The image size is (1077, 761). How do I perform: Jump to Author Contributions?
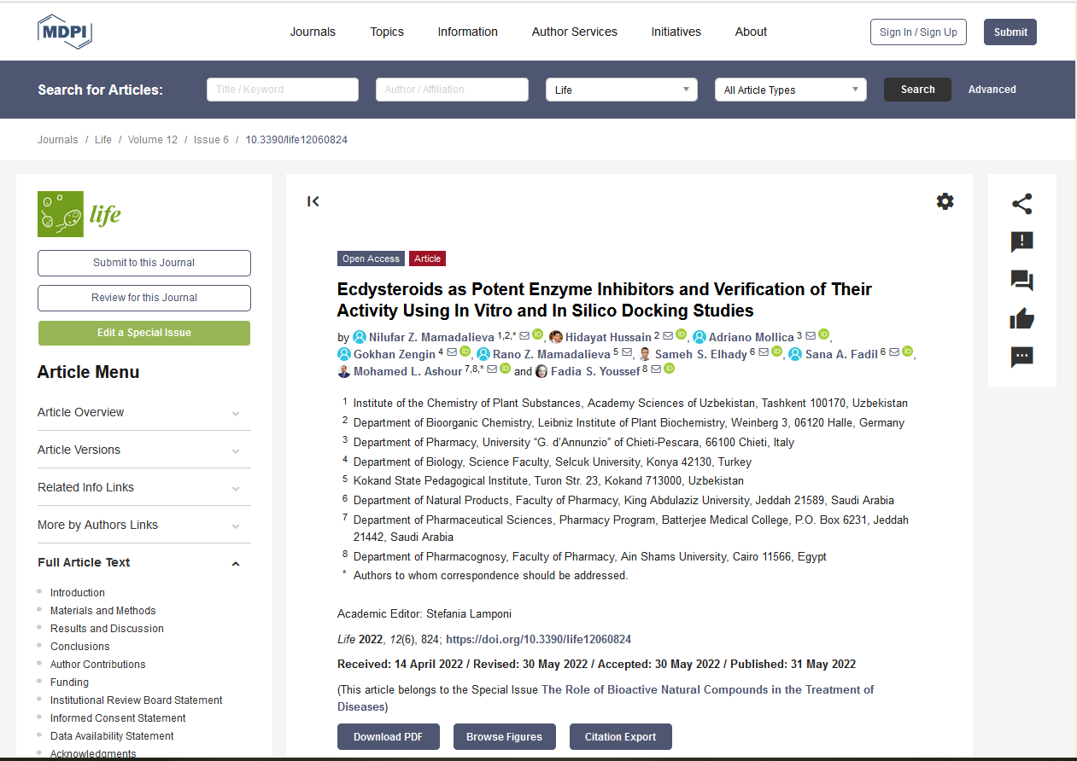(x=97, y=665)
